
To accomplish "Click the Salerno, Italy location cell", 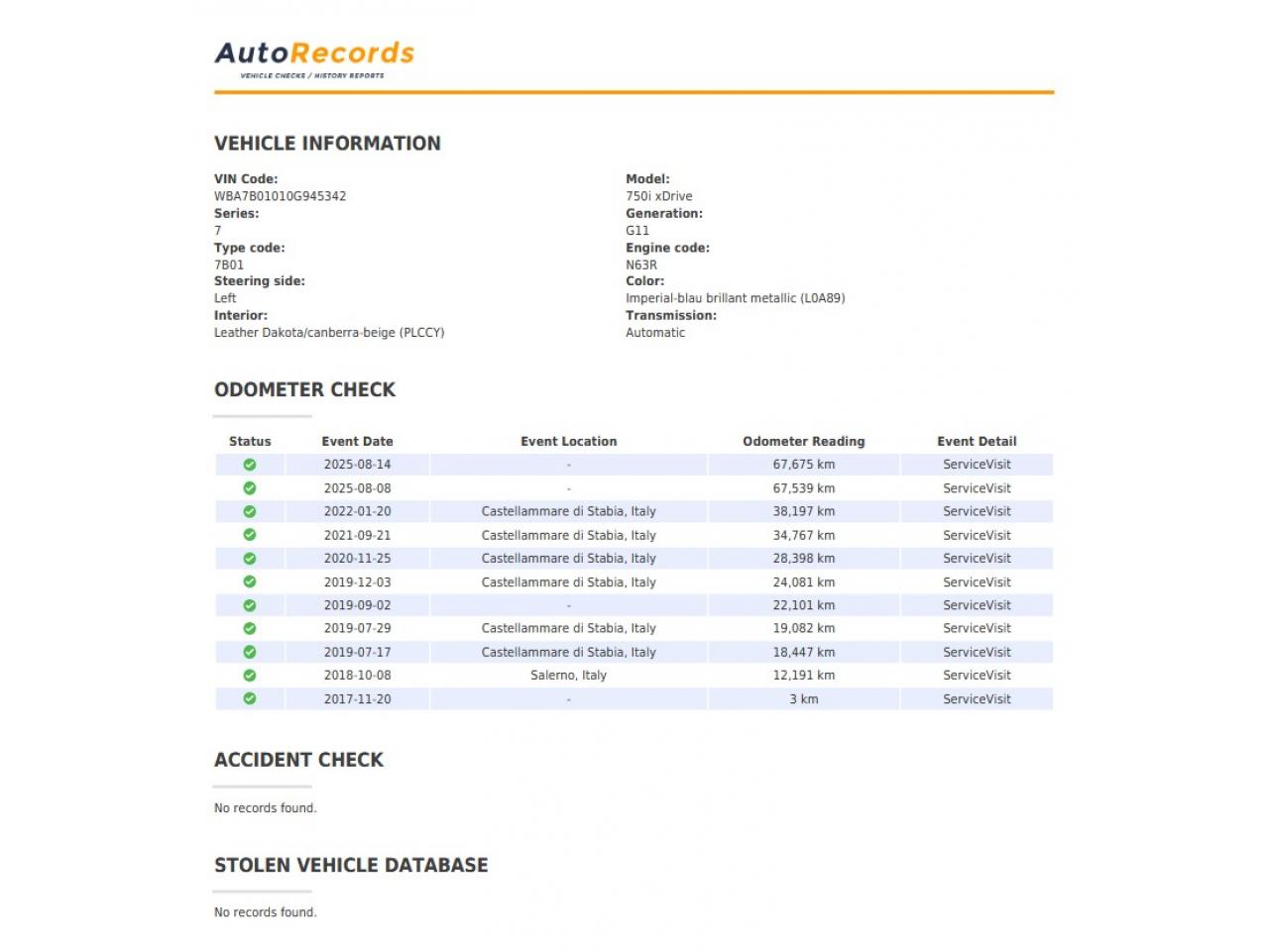I will pyautogui.click(x=568, y=676).
